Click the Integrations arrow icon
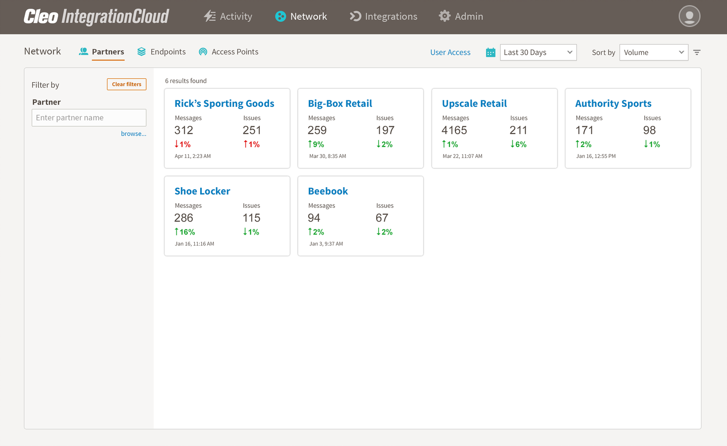This screenshot has height=446, width=727. [355, 16]
